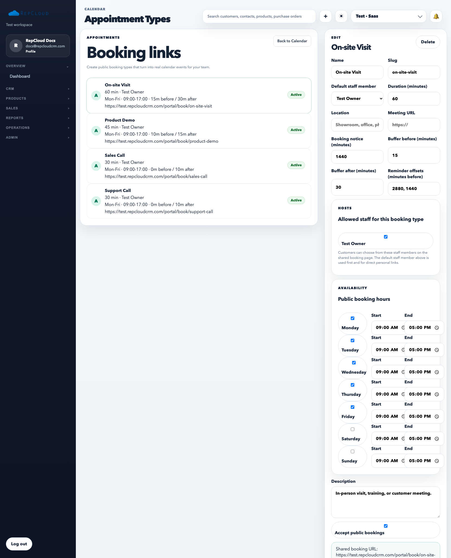The width and height of the screenshot is (451, 558).
Task: Uncheck the Thursday availability checkbox
Action: pos(352,385)
